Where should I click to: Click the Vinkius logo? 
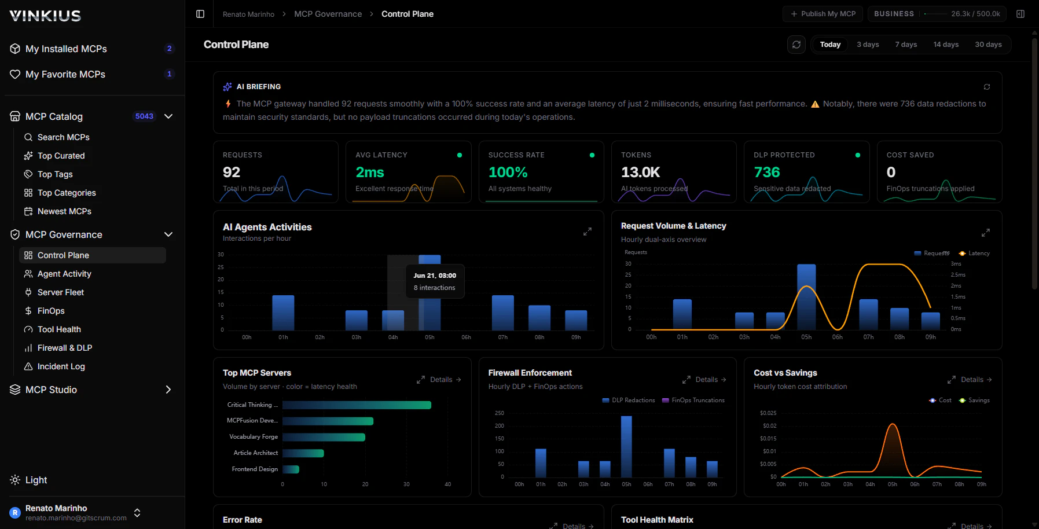tap(45, 16)
